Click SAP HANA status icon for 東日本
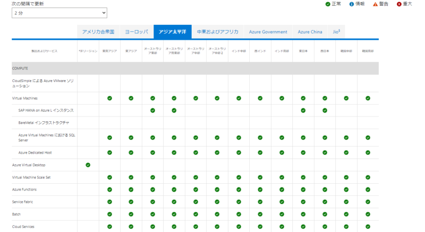Screen dimensions: 425x232 [303, 110]
